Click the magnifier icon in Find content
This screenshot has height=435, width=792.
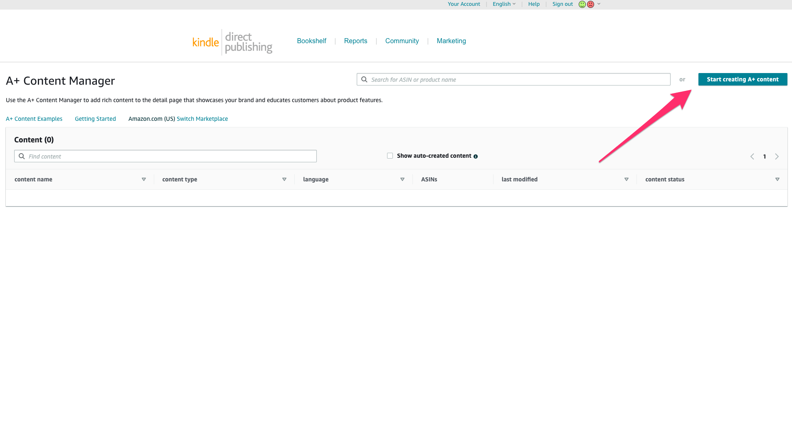(x=22, y=156)
